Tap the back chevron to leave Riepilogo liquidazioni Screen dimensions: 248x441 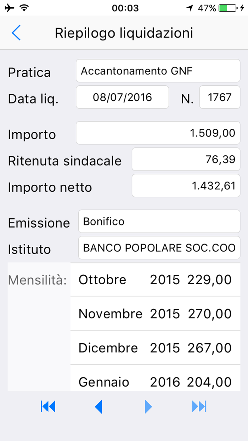(x=16, y=33)
